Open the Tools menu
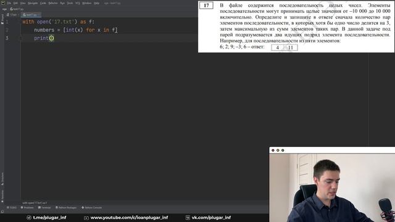 pos(70,3)
